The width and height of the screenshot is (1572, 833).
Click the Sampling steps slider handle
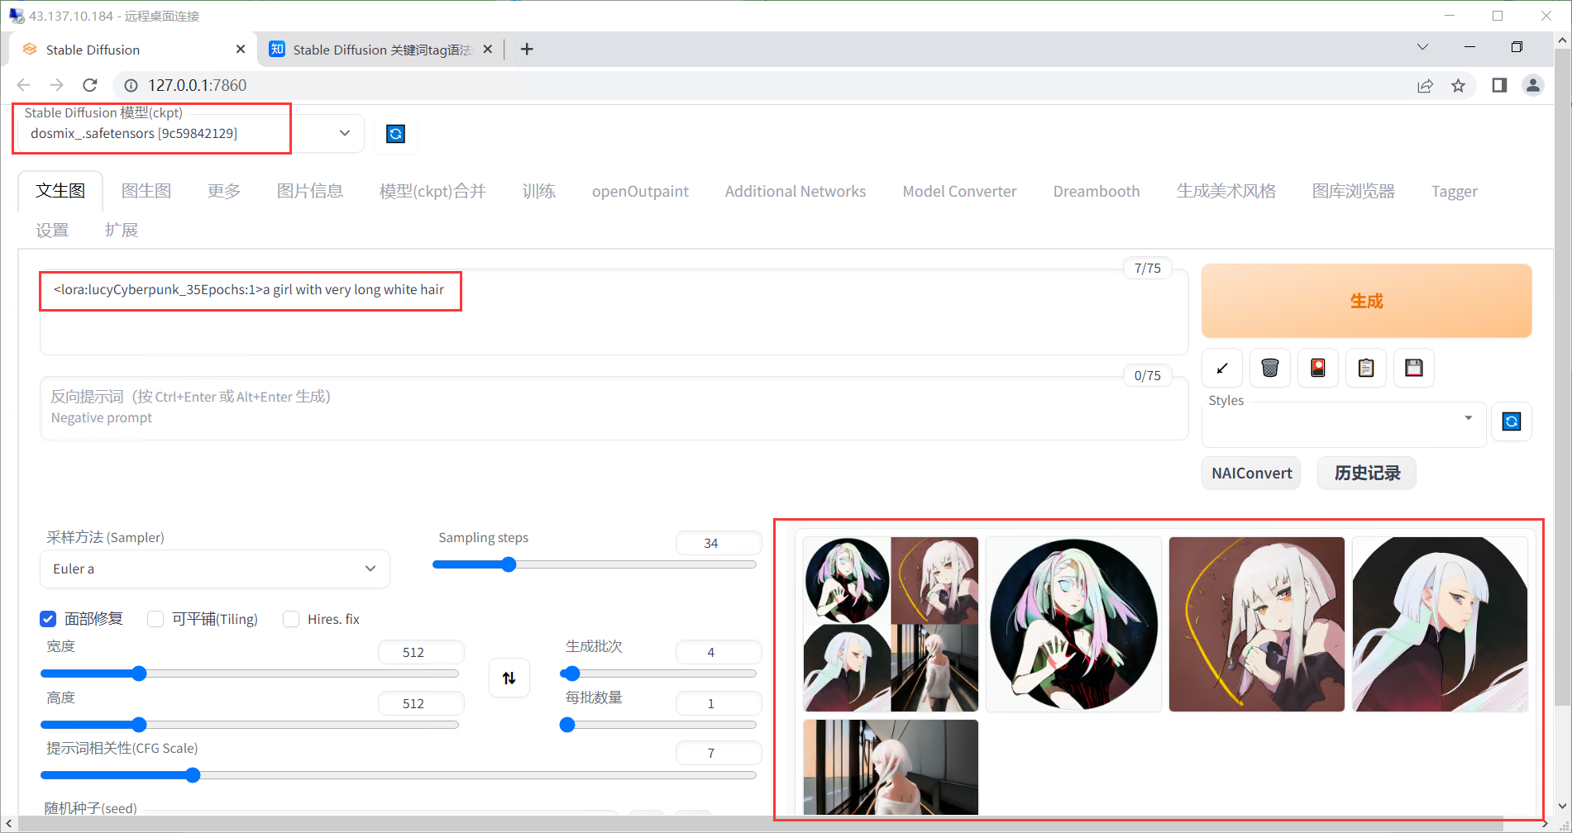tap(509, 564)
